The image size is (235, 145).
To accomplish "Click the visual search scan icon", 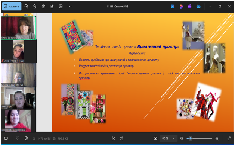I will pyautogui.click(x=113, y=138).
